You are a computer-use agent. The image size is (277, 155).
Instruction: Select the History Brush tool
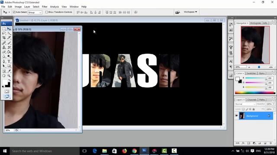[9, 47]
